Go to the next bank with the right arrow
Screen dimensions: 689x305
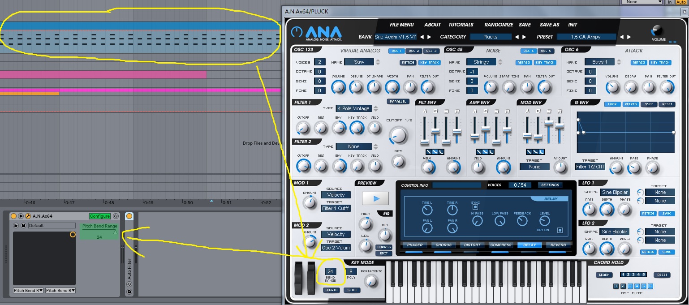click(x=429, y=37)
